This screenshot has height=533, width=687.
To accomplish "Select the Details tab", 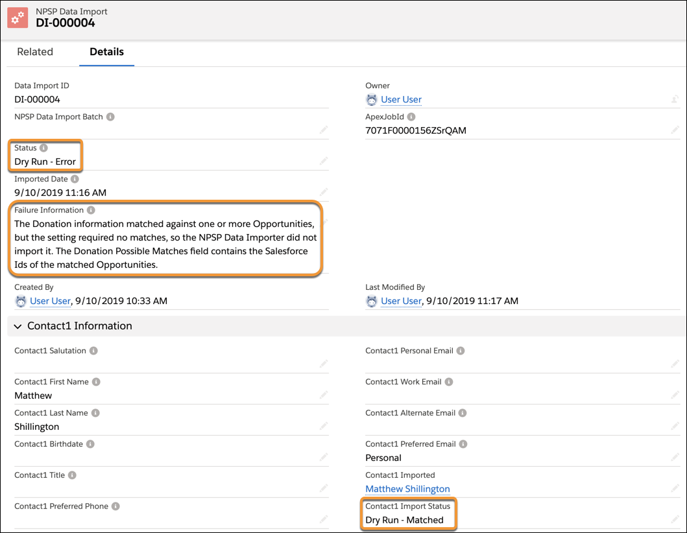I will tap(106, 52).
